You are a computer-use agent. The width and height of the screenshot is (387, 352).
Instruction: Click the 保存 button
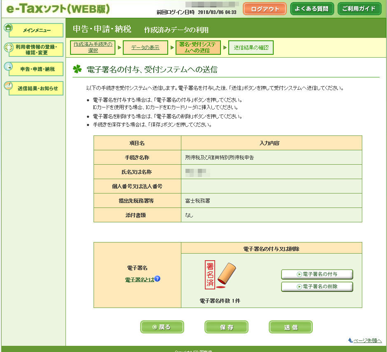tap(226, 327)
